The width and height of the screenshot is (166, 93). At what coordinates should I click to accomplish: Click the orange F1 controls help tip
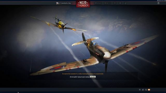pos(83,74)
